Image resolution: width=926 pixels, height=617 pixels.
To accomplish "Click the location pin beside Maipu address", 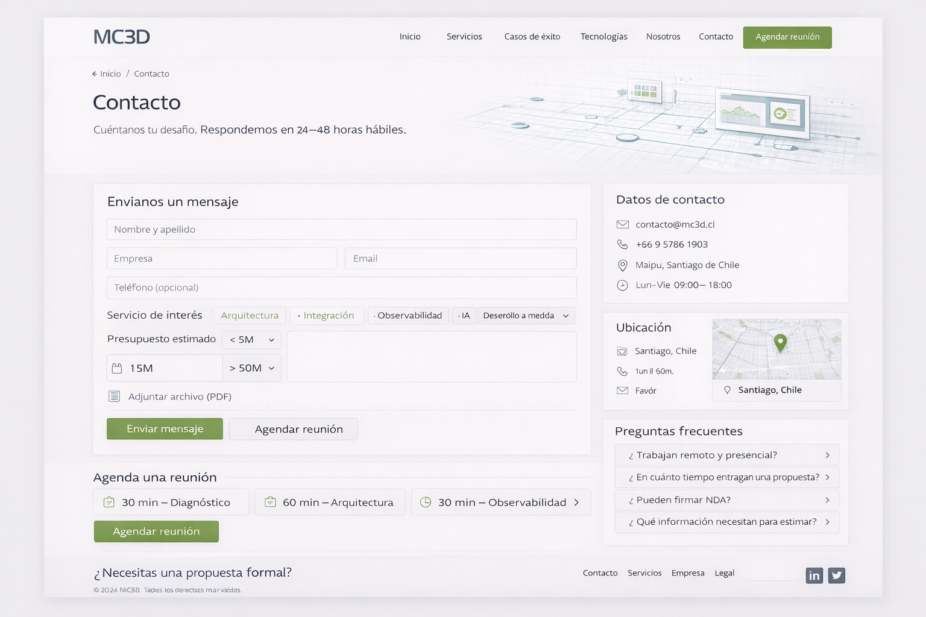I will pyautogui.click(x=622, y=265).
